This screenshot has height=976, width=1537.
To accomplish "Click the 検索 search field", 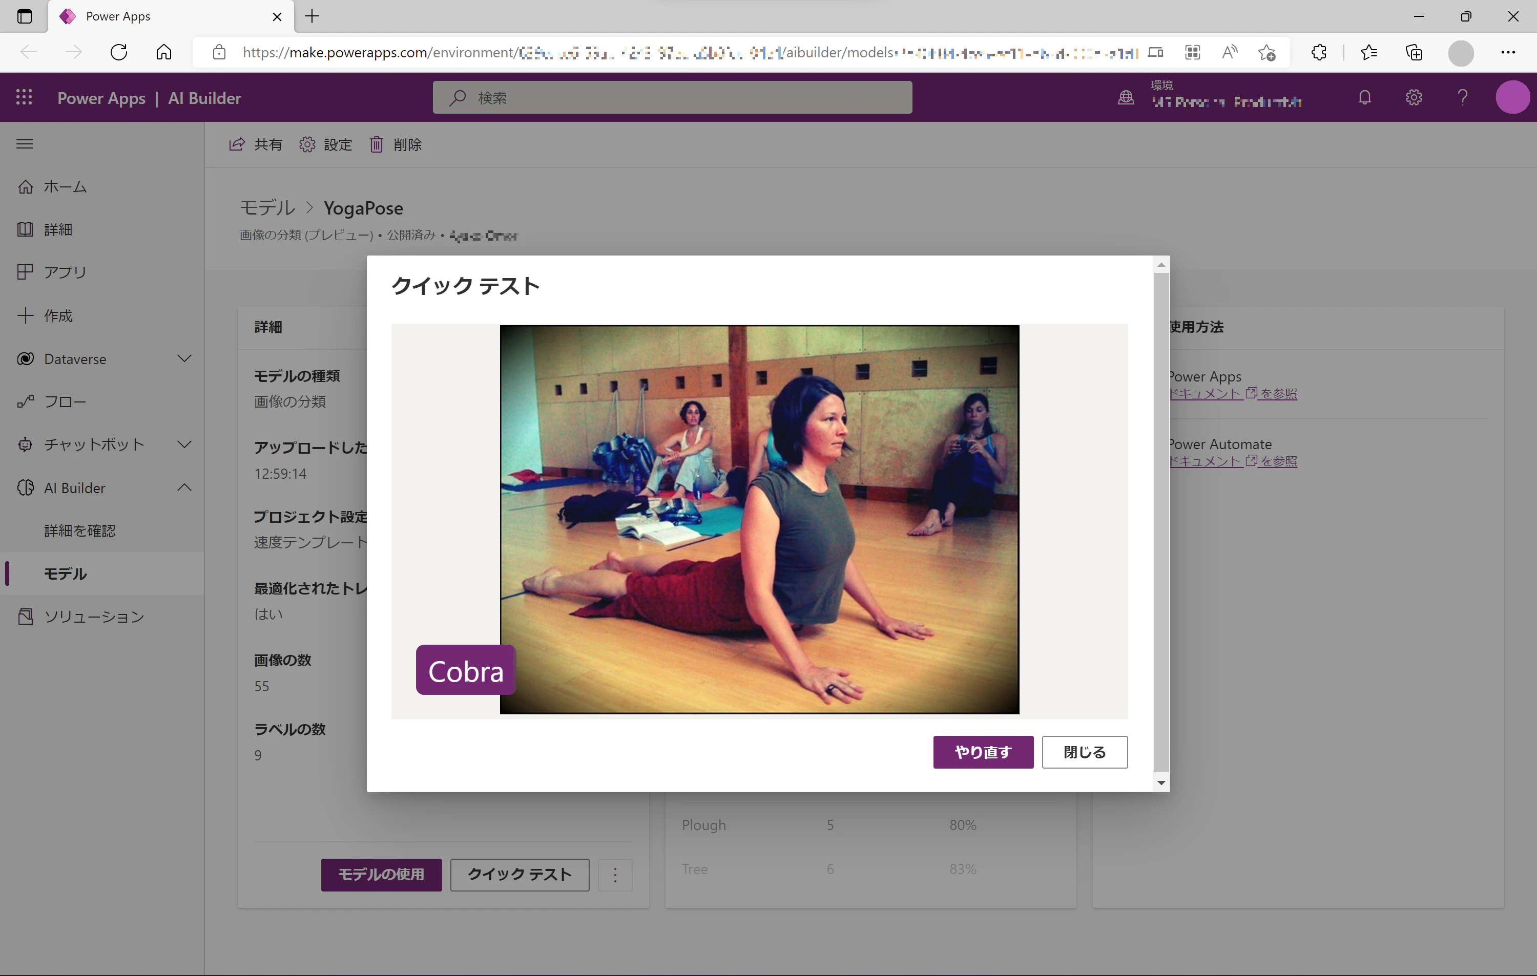I will 672,98.
